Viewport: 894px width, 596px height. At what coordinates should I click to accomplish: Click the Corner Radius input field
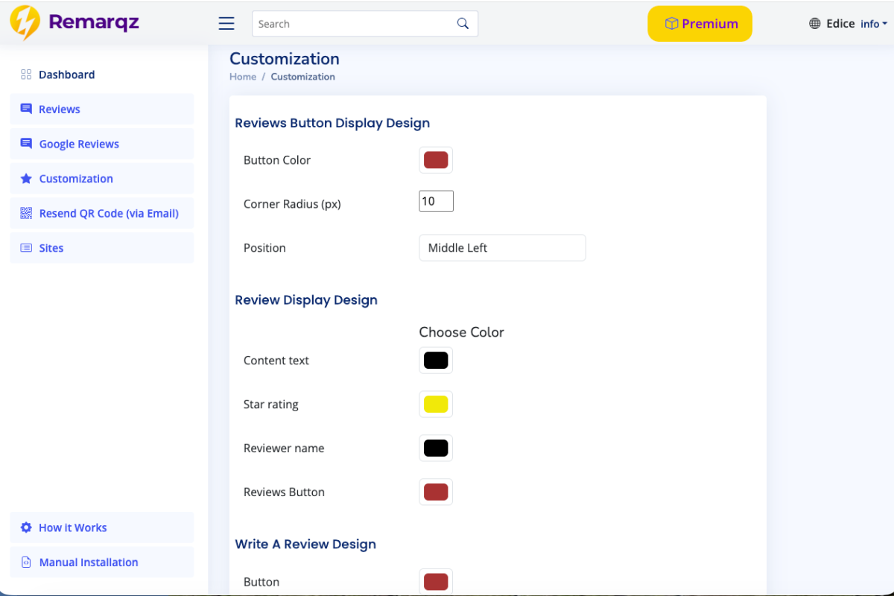pyautogui.click(x=436, y=201)
